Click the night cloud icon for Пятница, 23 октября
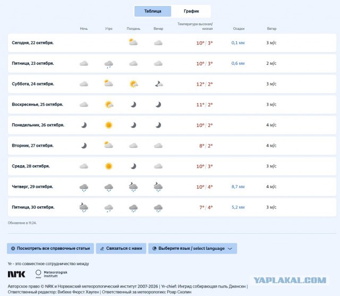 click(x=84, y=64)
